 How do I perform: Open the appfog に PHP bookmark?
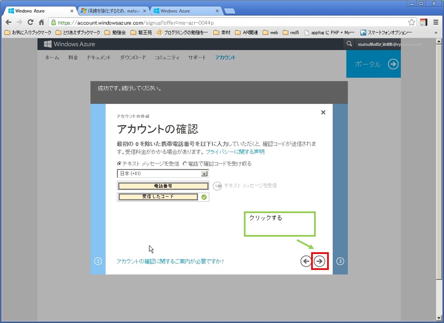click(x=329, y=32)
